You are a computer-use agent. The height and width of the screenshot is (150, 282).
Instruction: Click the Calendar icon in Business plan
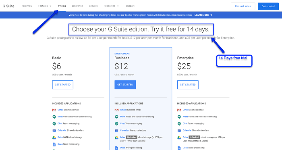pos(116,131)
